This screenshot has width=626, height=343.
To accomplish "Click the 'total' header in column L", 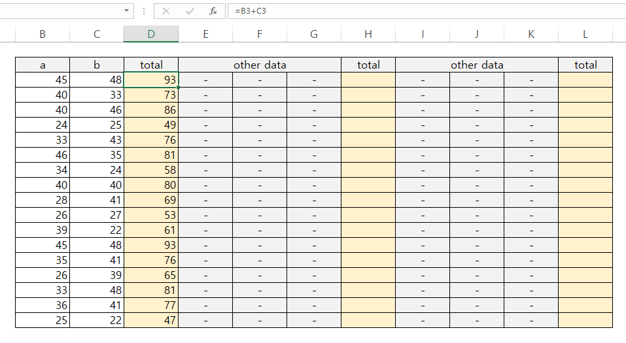I will click(x=585, y=65).
